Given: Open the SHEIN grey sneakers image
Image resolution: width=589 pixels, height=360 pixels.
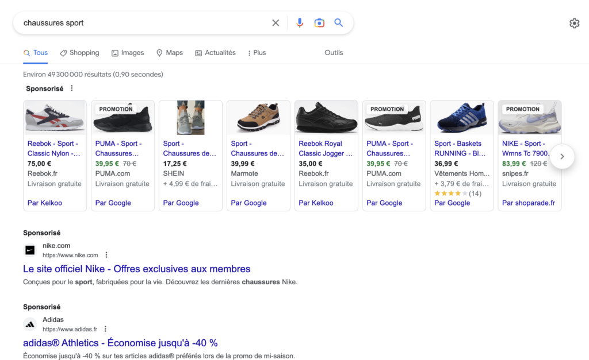Looking at the screenshot, I should pos(191,118).
